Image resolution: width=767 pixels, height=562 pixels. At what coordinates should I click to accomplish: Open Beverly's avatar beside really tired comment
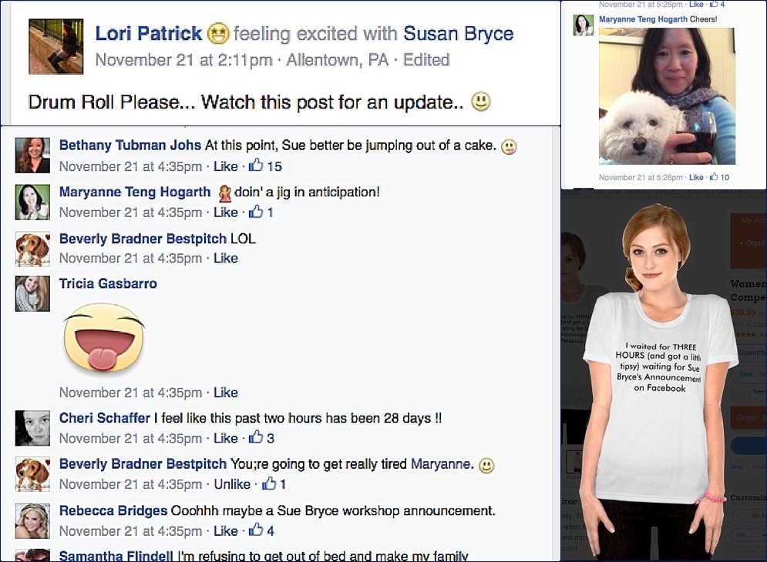(32, 474)
